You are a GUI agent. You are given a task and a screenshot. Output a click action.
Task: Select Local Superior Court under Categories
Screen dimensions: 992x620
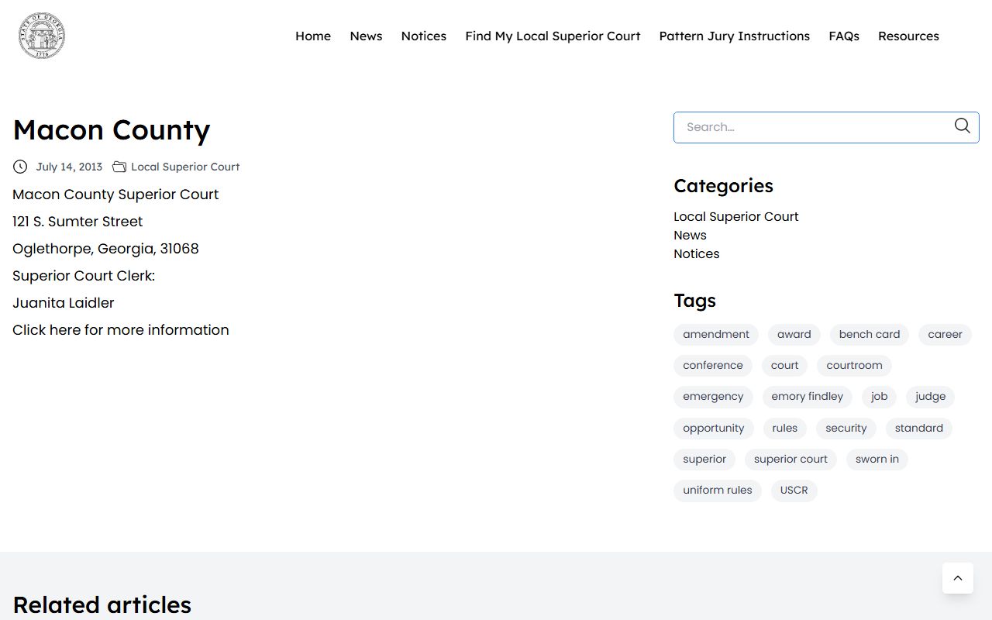click(736, 217)
